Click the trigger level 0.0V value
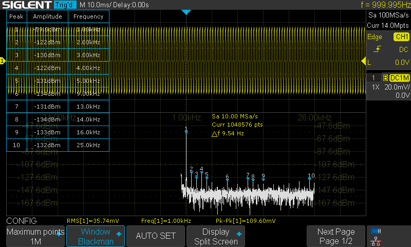This screenshot has width=411, height=247. pyautogui.click(x=402, y=62)
